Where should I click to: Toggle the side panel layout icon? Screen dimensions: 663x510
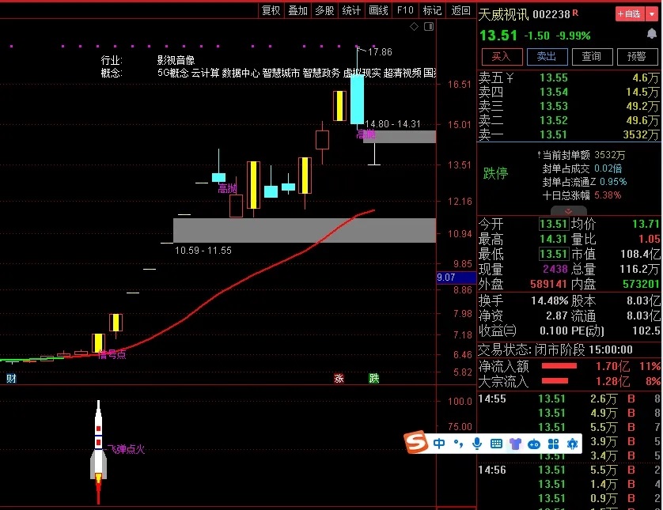pyautogui.click(x=429, y=27)
